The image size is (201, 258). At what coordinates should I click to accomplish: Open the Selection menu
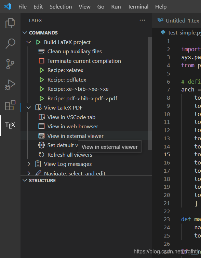coord(61,7)
